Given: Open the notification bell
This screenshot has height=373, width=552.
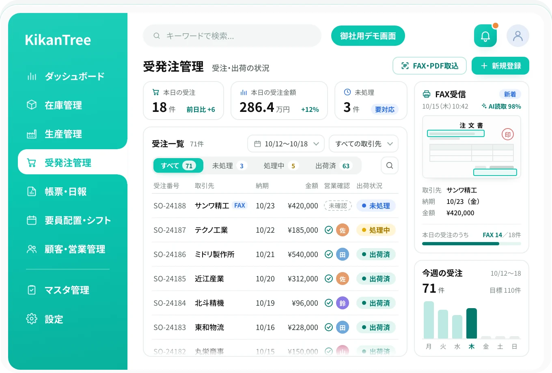Looking at the screenshot, I should (485, 36).
